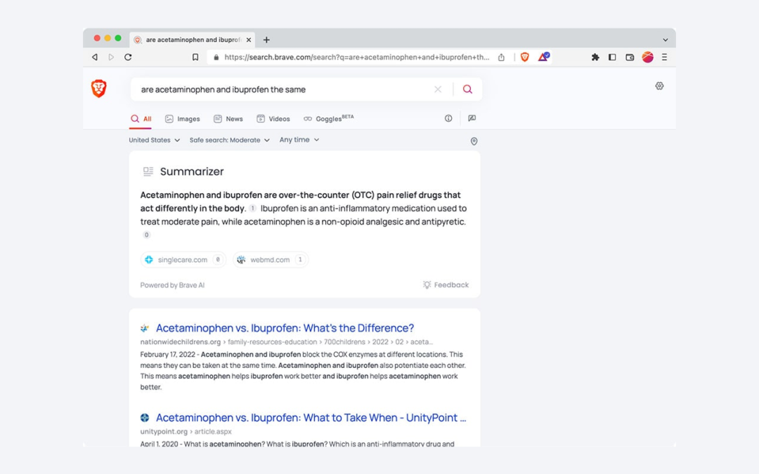The height and width of the screenshot is (474, 759).
Task: Click the location pin icon
Action: tap(474, 141)
